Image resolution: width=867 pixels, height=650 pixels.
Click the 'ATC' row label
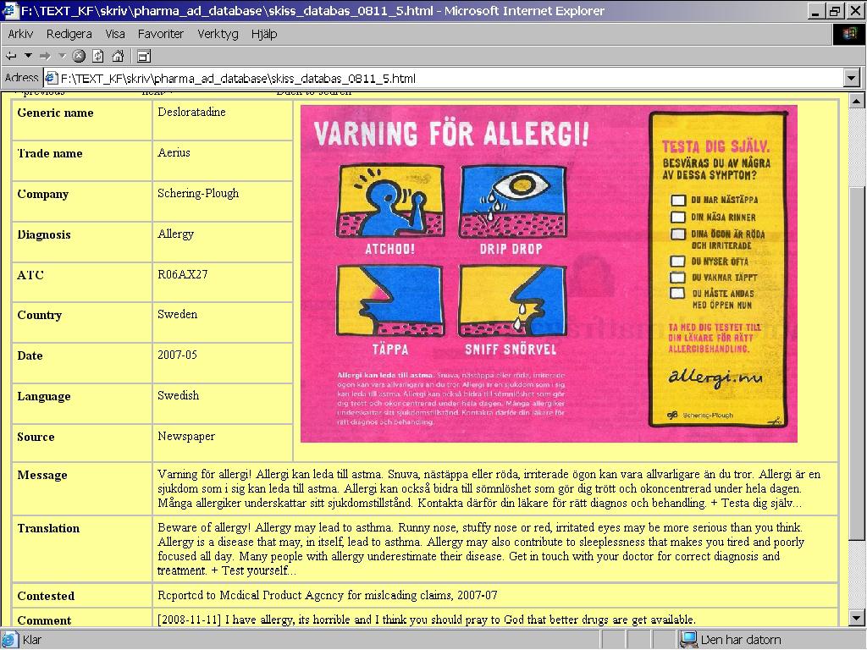click(x=30, y=275)
